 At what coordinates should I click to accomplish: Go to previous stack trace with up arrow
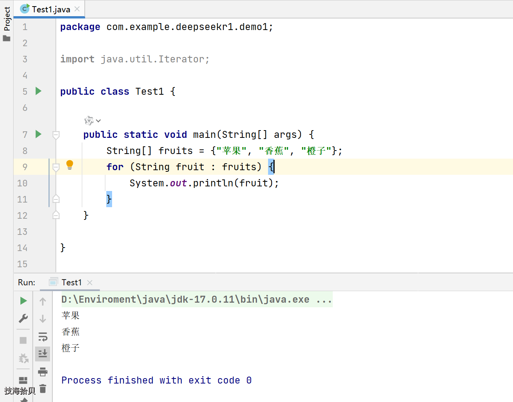click(43, 301)
